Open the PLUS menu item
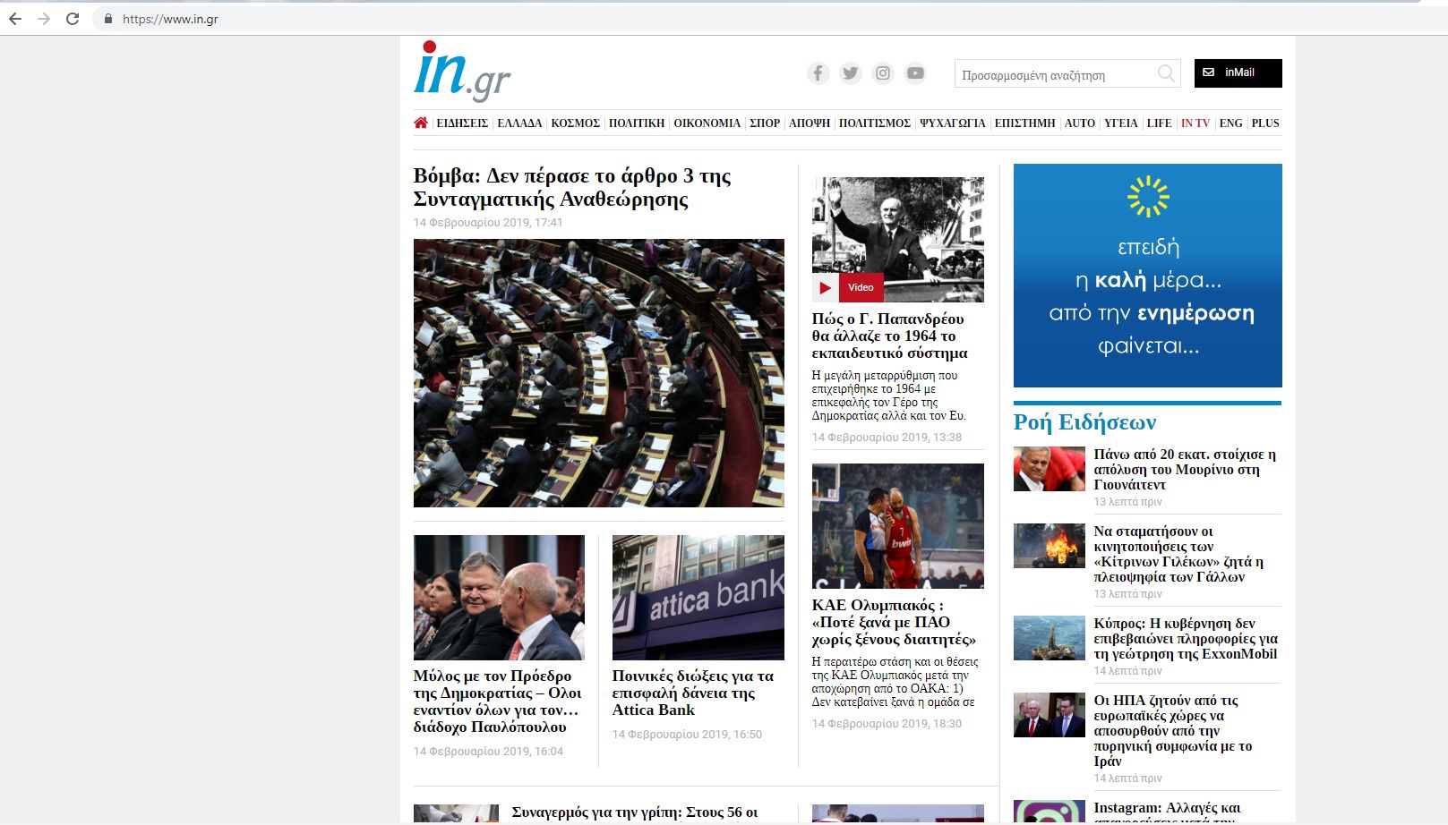Screen dimensions: 1448x825 pos(1265,123)
